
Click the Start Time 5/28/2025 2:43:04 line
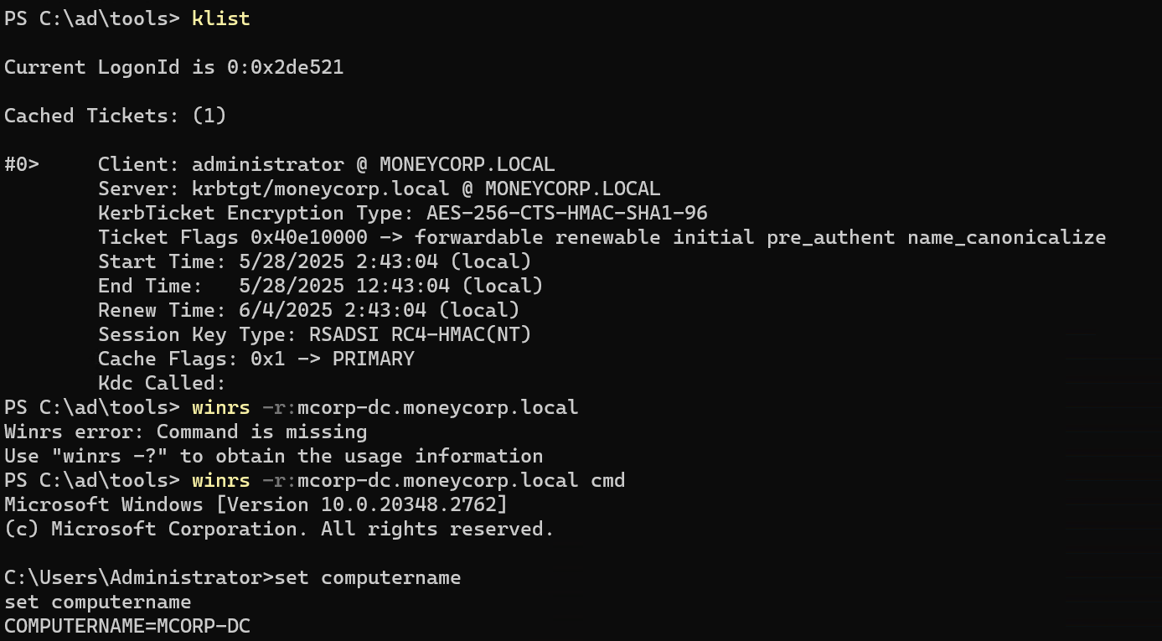tap(314, 261)
